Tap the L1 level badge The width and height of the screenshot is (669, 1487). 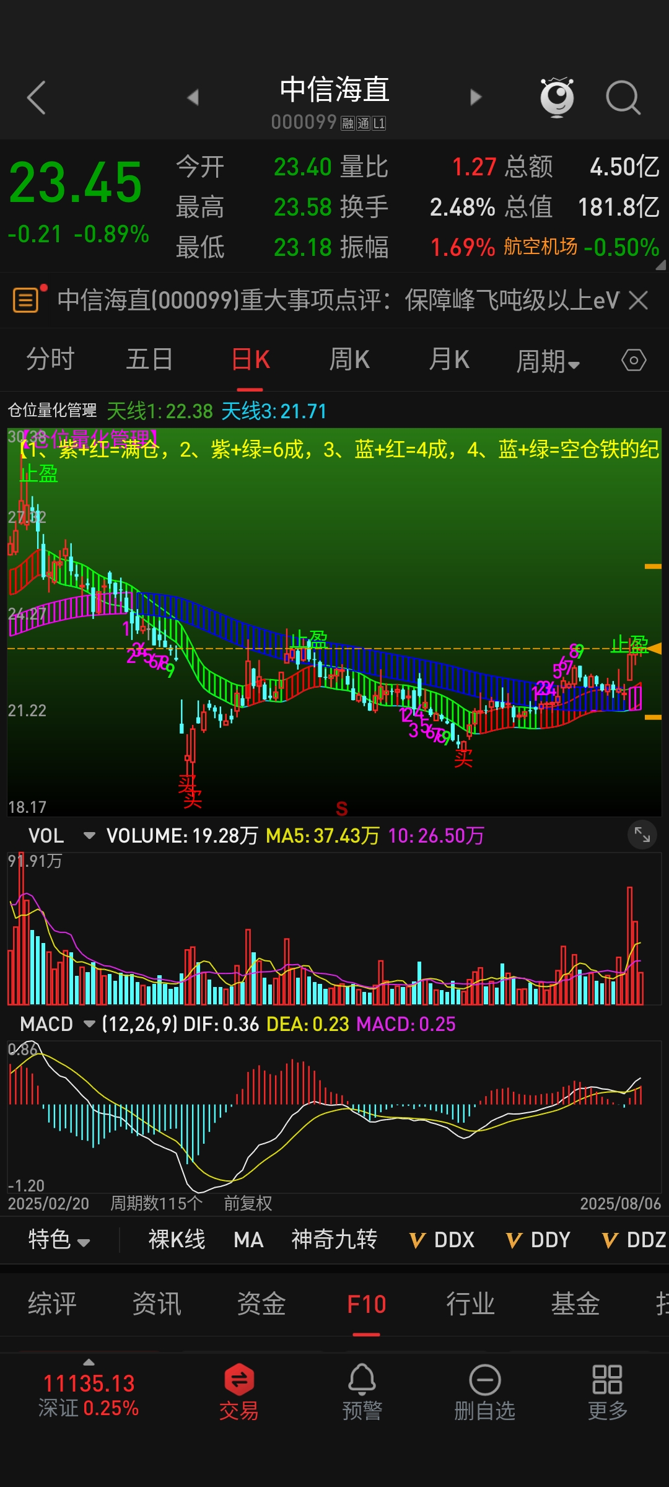[378, 123]
